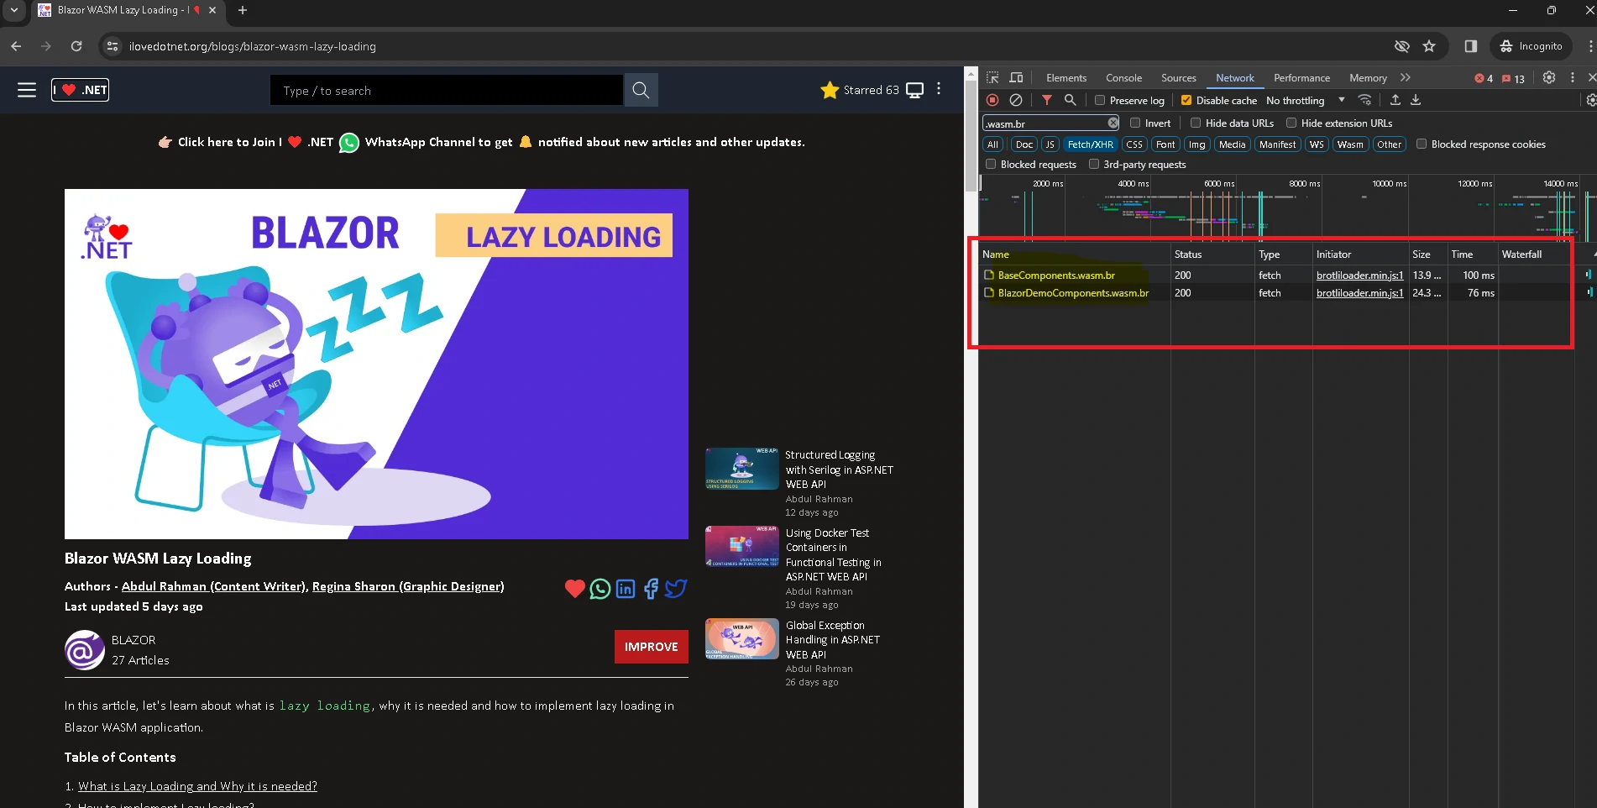Show All request types
The image size is (1597, 808).
[992, 144]
